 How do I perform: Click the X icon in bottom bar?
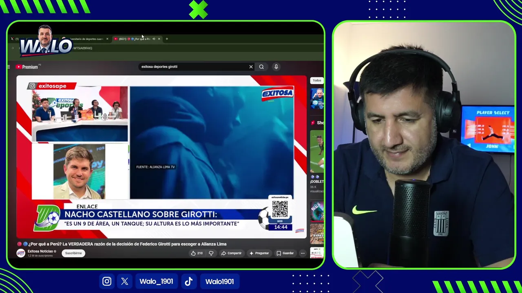(x=125, y=281)
